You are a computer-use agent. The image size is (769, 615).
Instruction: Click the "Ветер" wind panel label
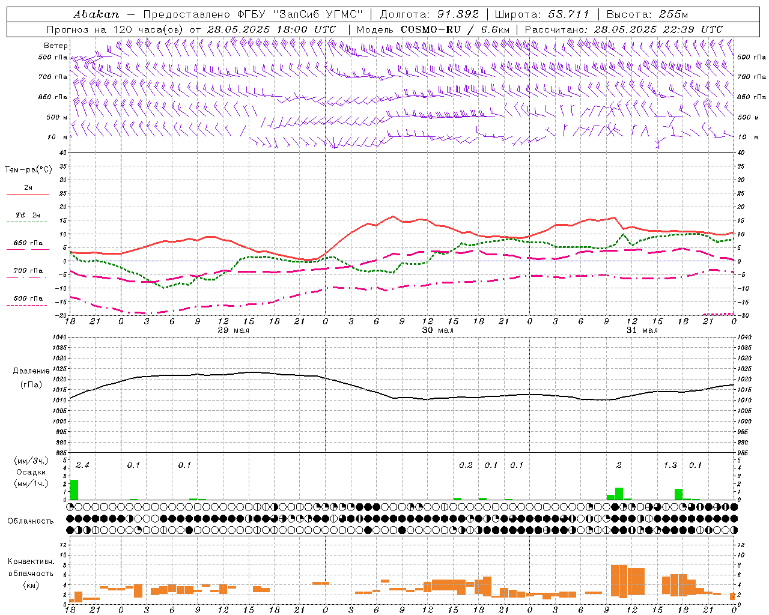click(x=56, y=46)
